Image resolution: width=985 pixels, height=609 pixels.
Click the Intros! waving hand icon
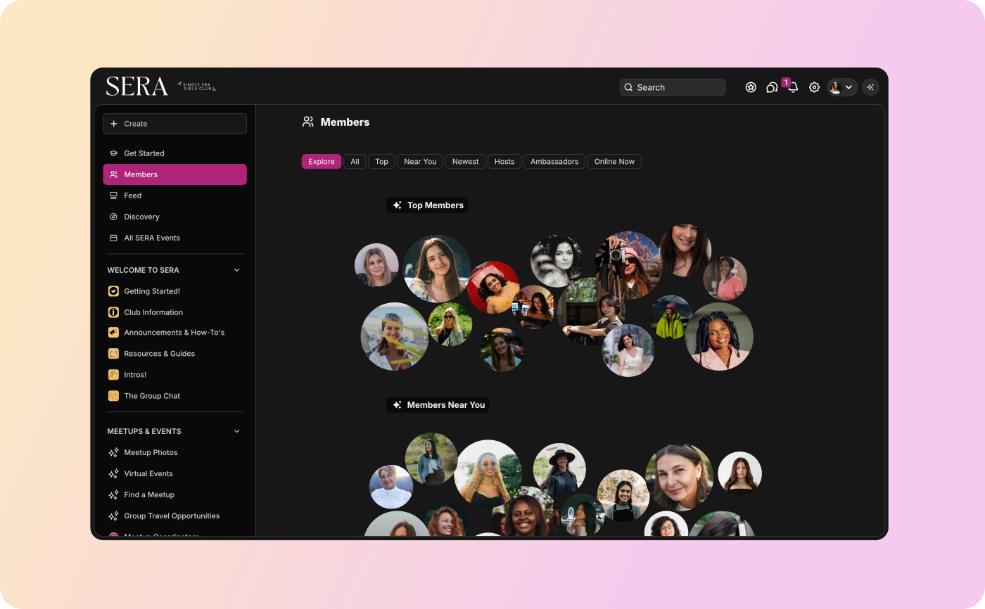pos(113,375)
